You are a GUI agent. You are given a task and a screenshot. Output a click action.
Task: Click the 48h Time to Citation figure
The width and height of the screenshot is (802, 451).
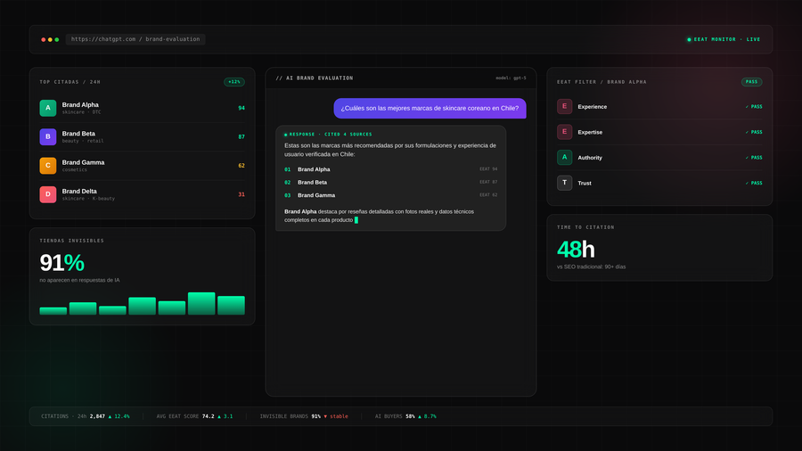(x=576, y=250)
